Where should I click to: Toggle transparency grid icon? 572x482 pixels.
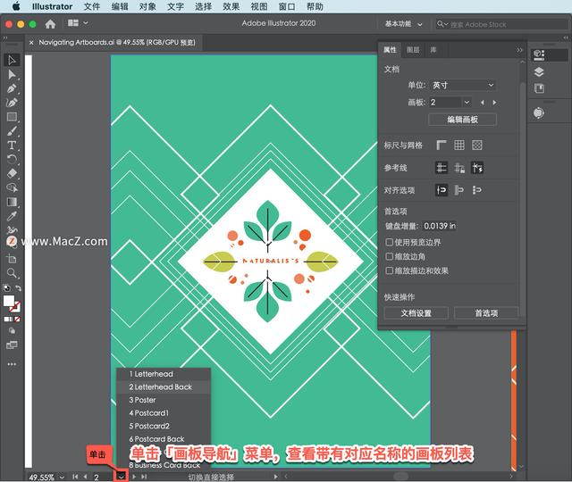477,145
